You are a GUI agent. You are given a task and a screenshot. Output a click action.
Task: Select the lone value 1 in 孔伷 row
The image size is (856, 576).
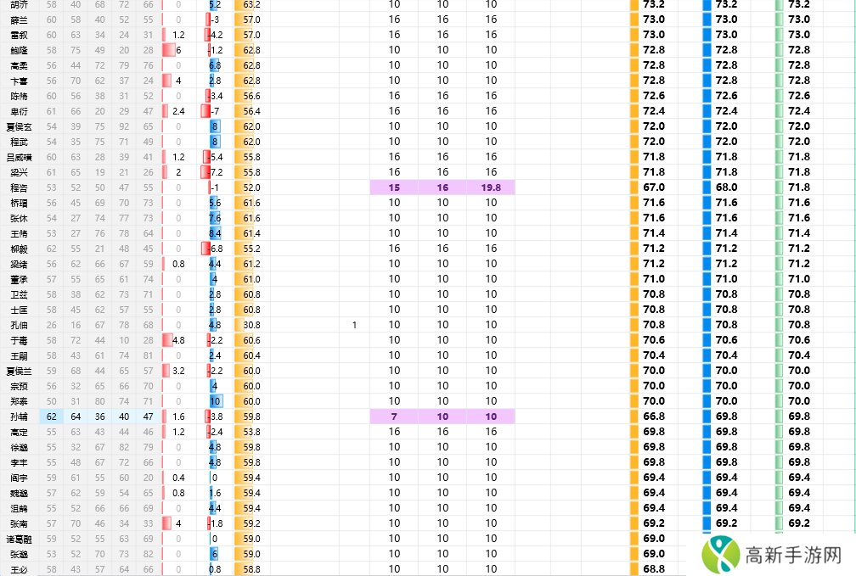(355, 325)
